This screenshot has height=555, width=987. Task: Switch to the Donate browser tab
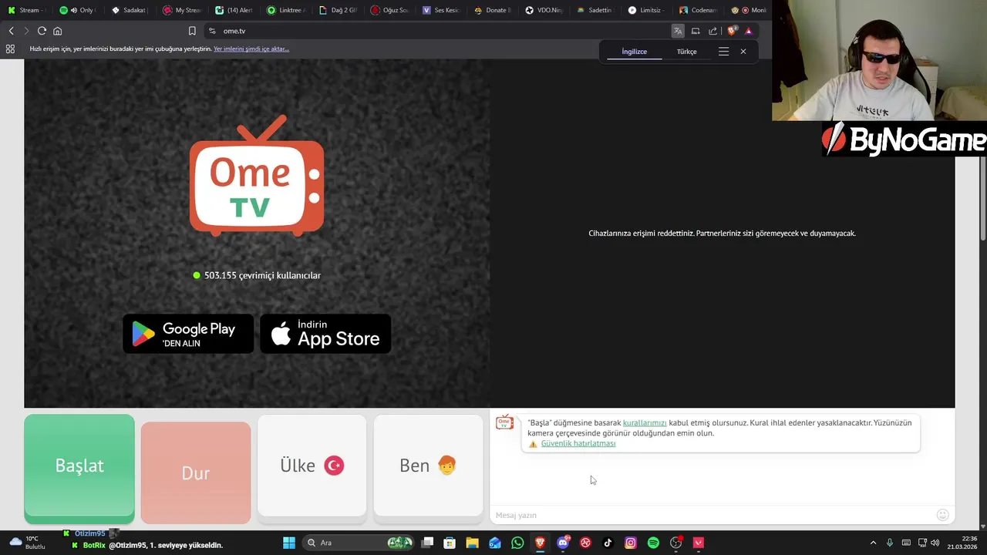point(493,10)
